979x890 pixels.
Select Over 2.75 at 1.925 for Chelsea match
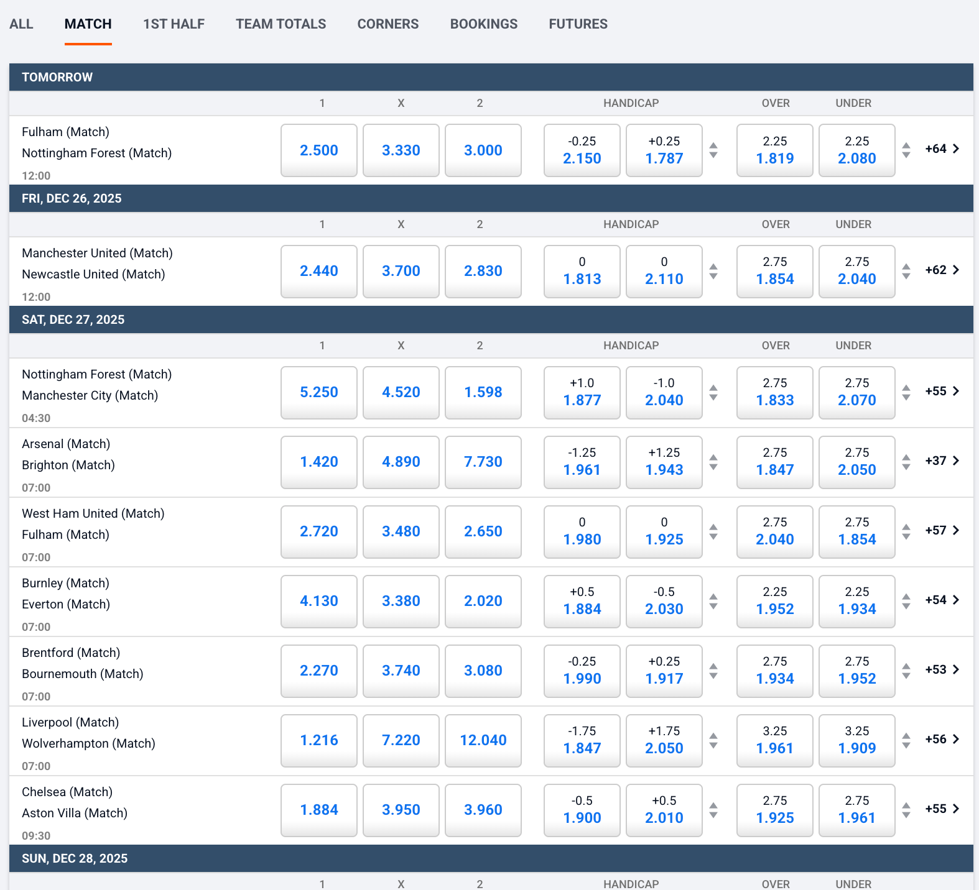(775, 810)
